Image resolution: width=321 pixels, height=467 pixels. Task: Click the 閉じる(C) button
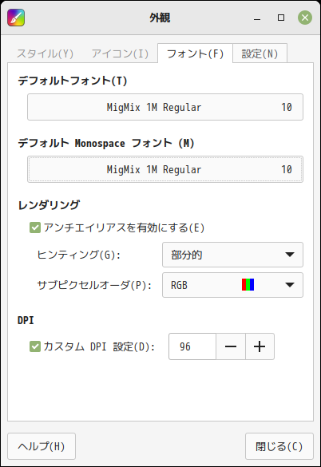(x=279, y=446)
